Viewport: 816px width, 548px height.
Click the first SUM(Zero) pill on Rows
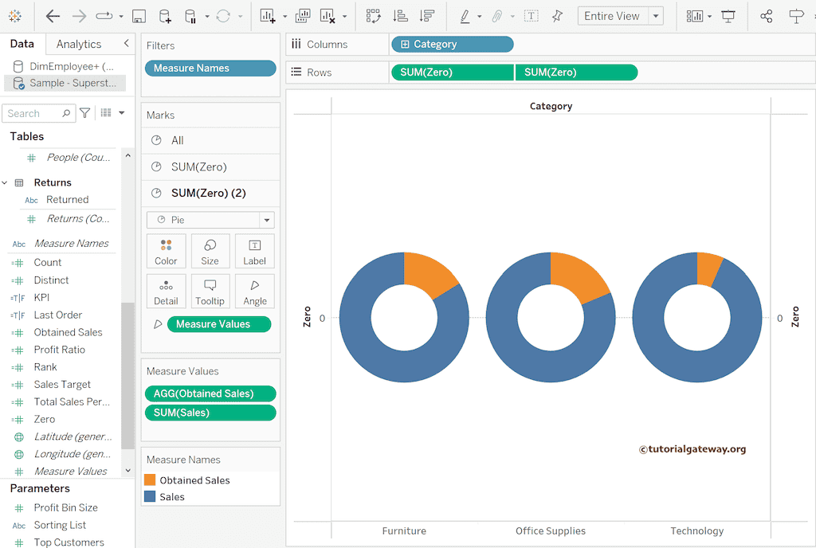(x=453, y=72)
